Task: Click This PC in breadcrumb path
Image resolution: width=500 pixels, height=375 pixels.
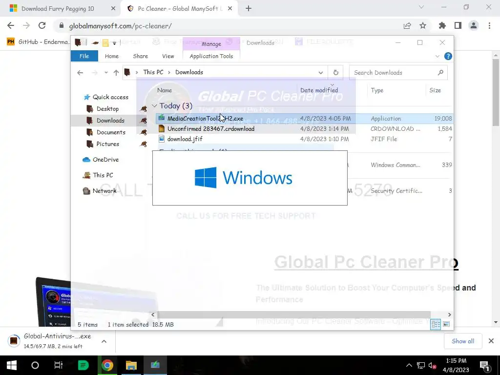Action: pyautogui.click(x=153, y=72)
